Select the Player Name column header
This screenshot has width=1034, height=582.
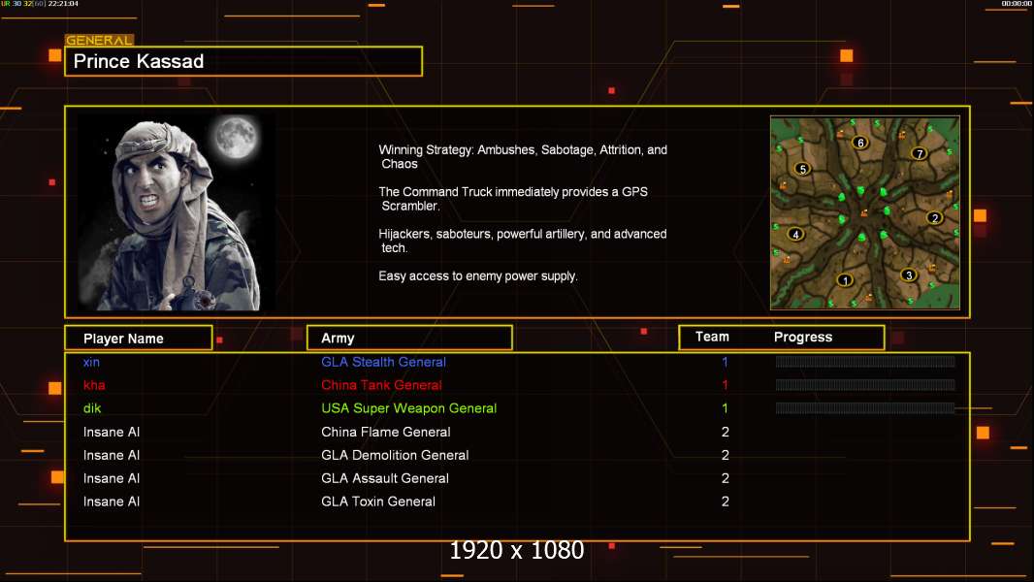coord(139,339)
